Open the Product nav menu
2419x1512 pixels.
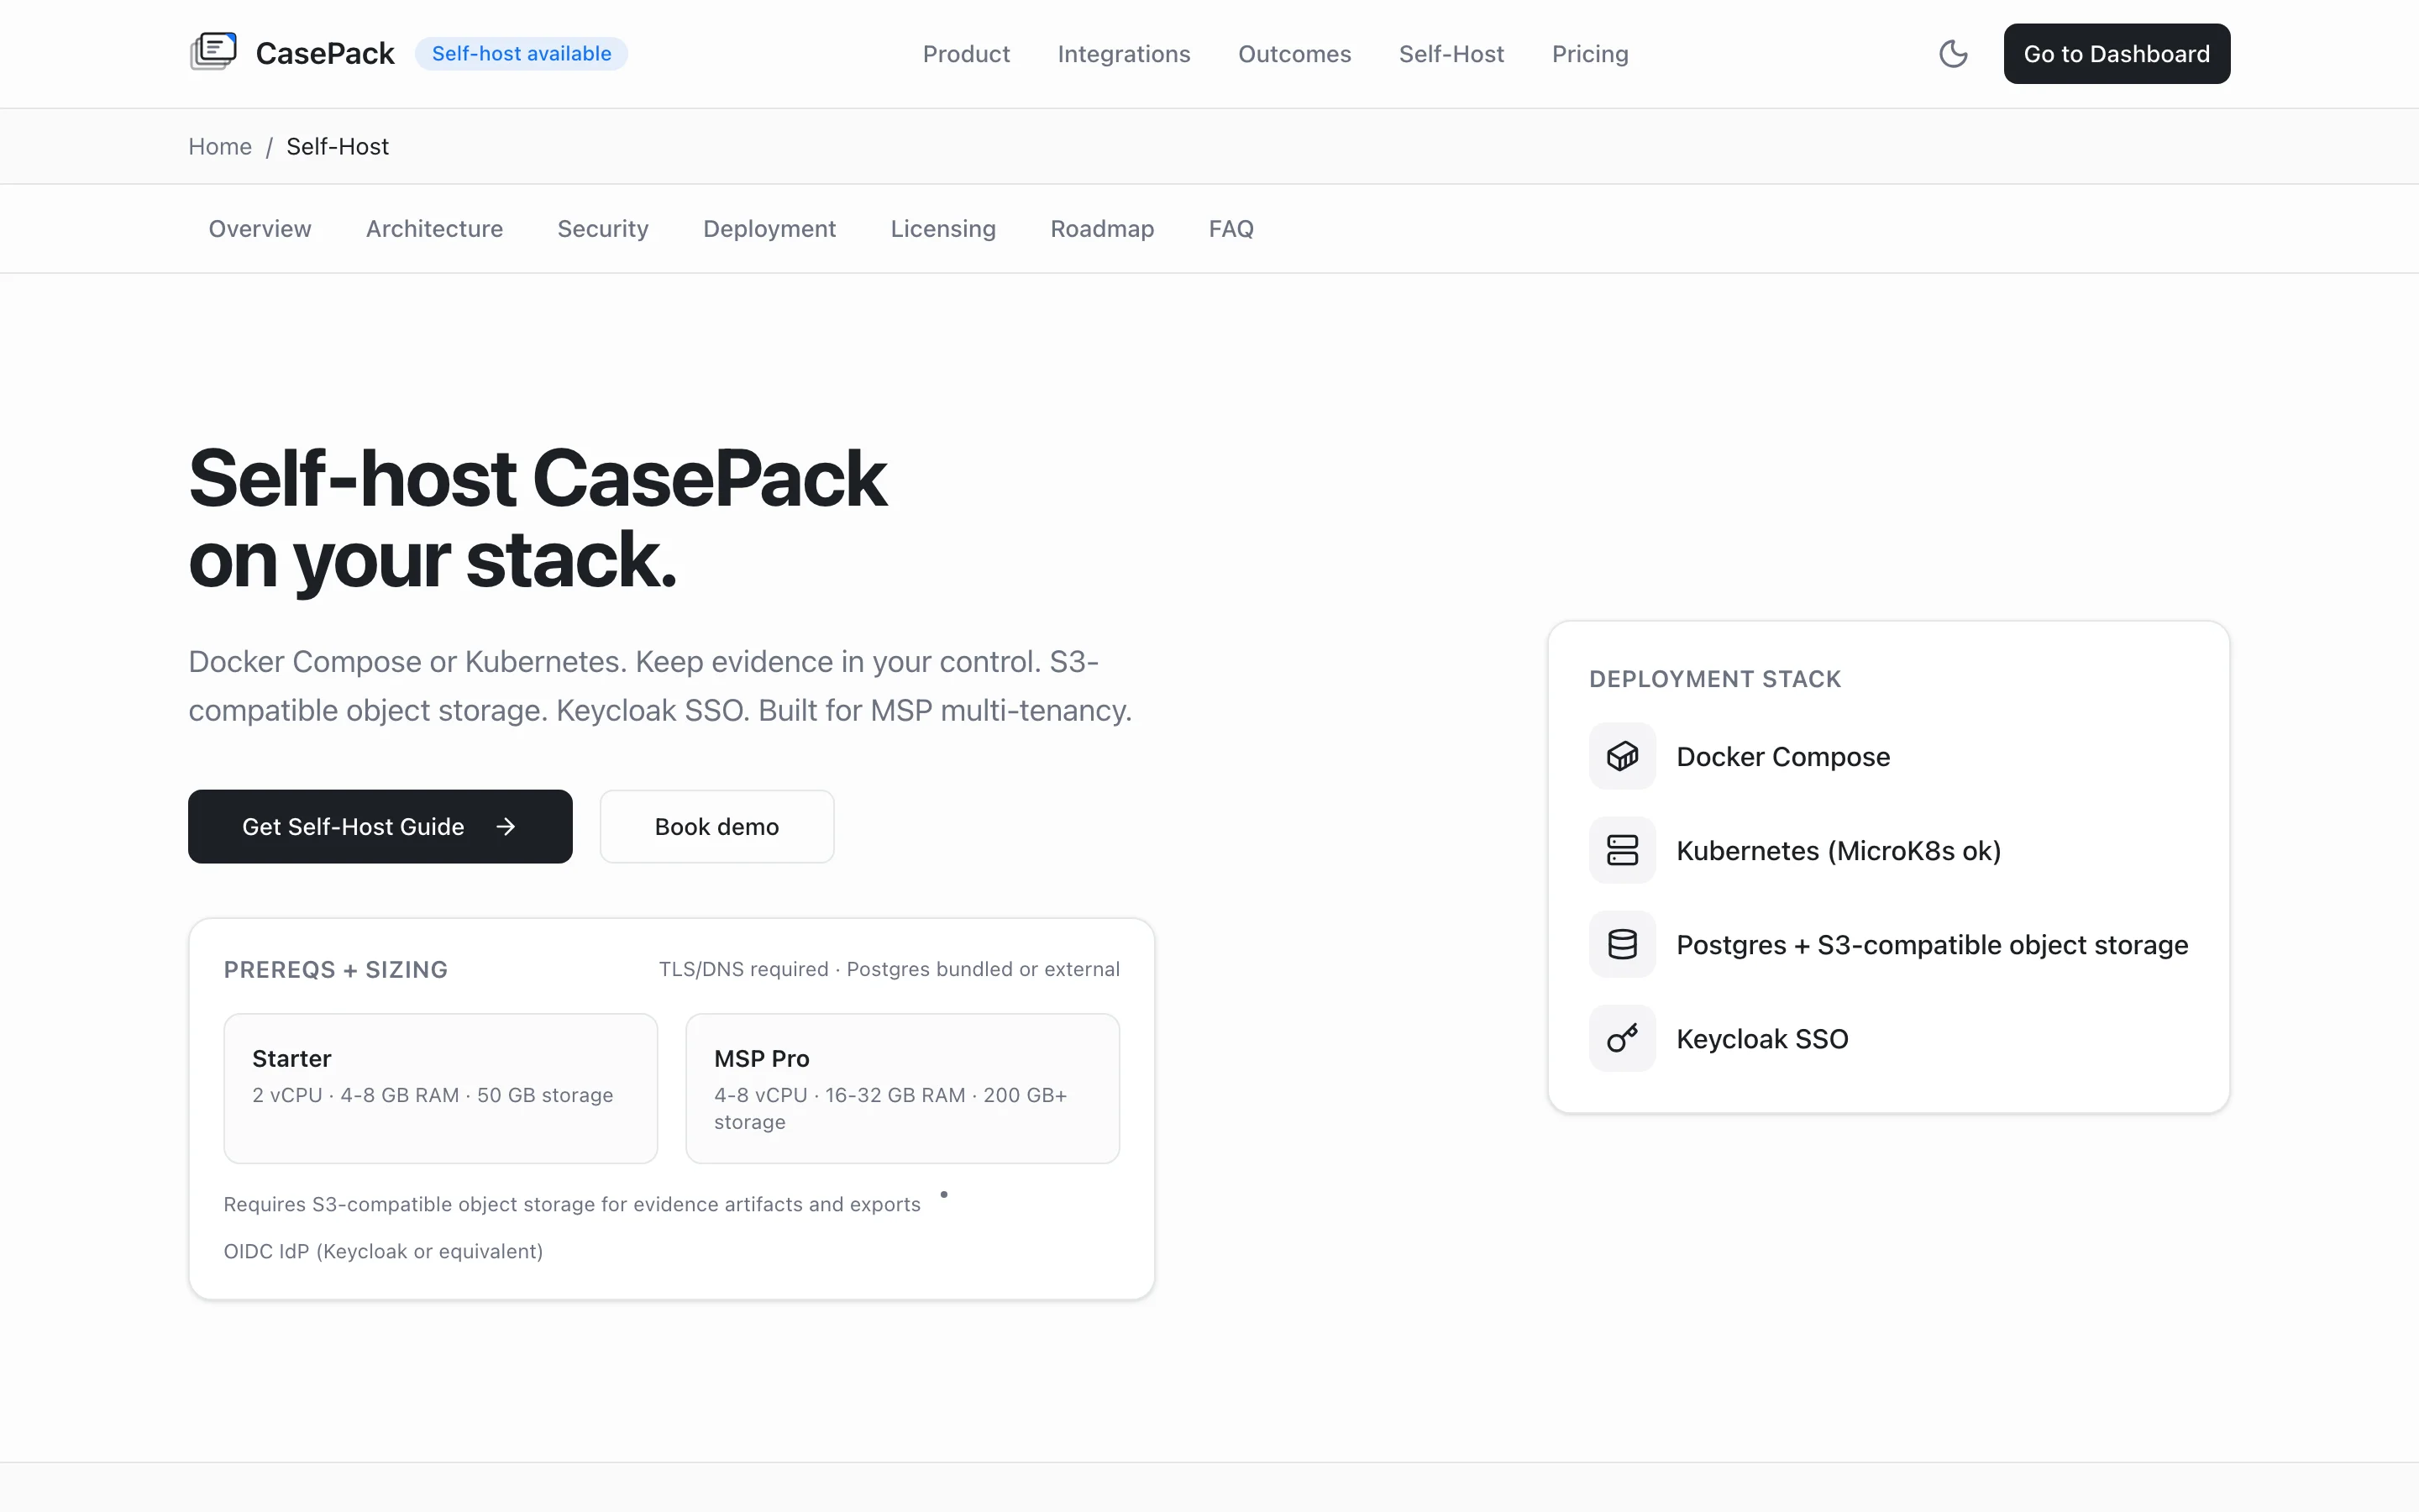click(966, 54)
